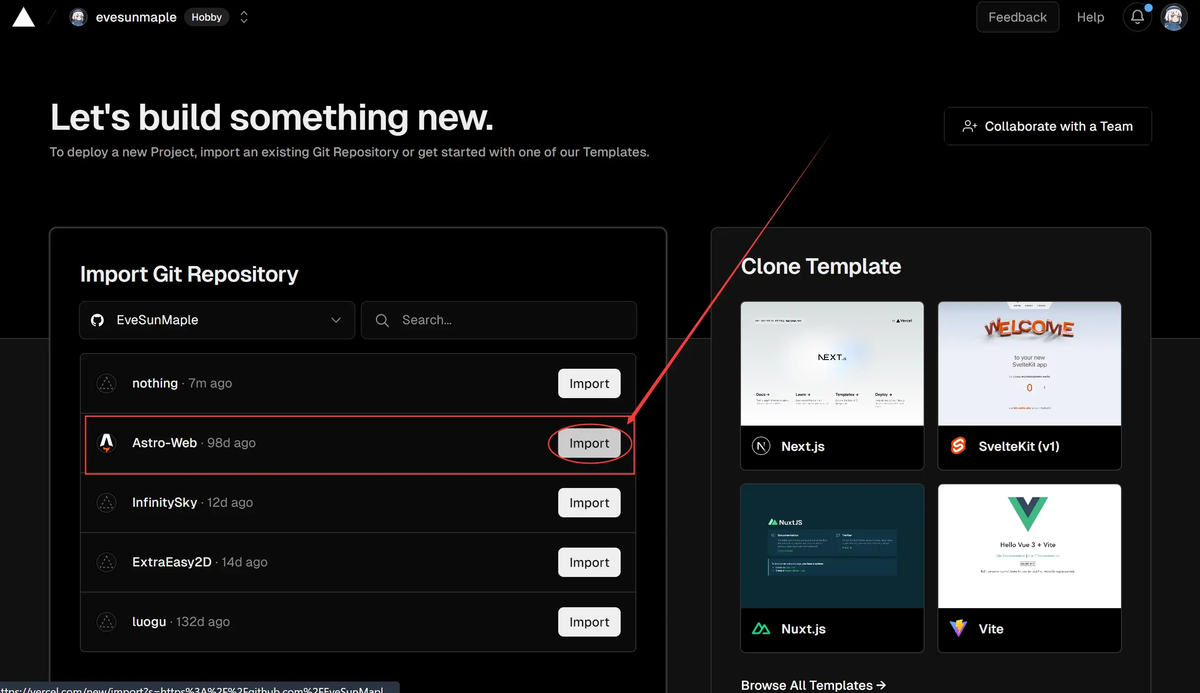Click the Help menu item
1200x693 pixels.
1090,17
